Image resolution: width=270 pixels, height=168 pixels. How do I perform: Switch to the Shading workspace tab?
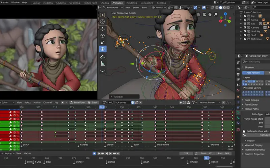click(x=105, y=3)
